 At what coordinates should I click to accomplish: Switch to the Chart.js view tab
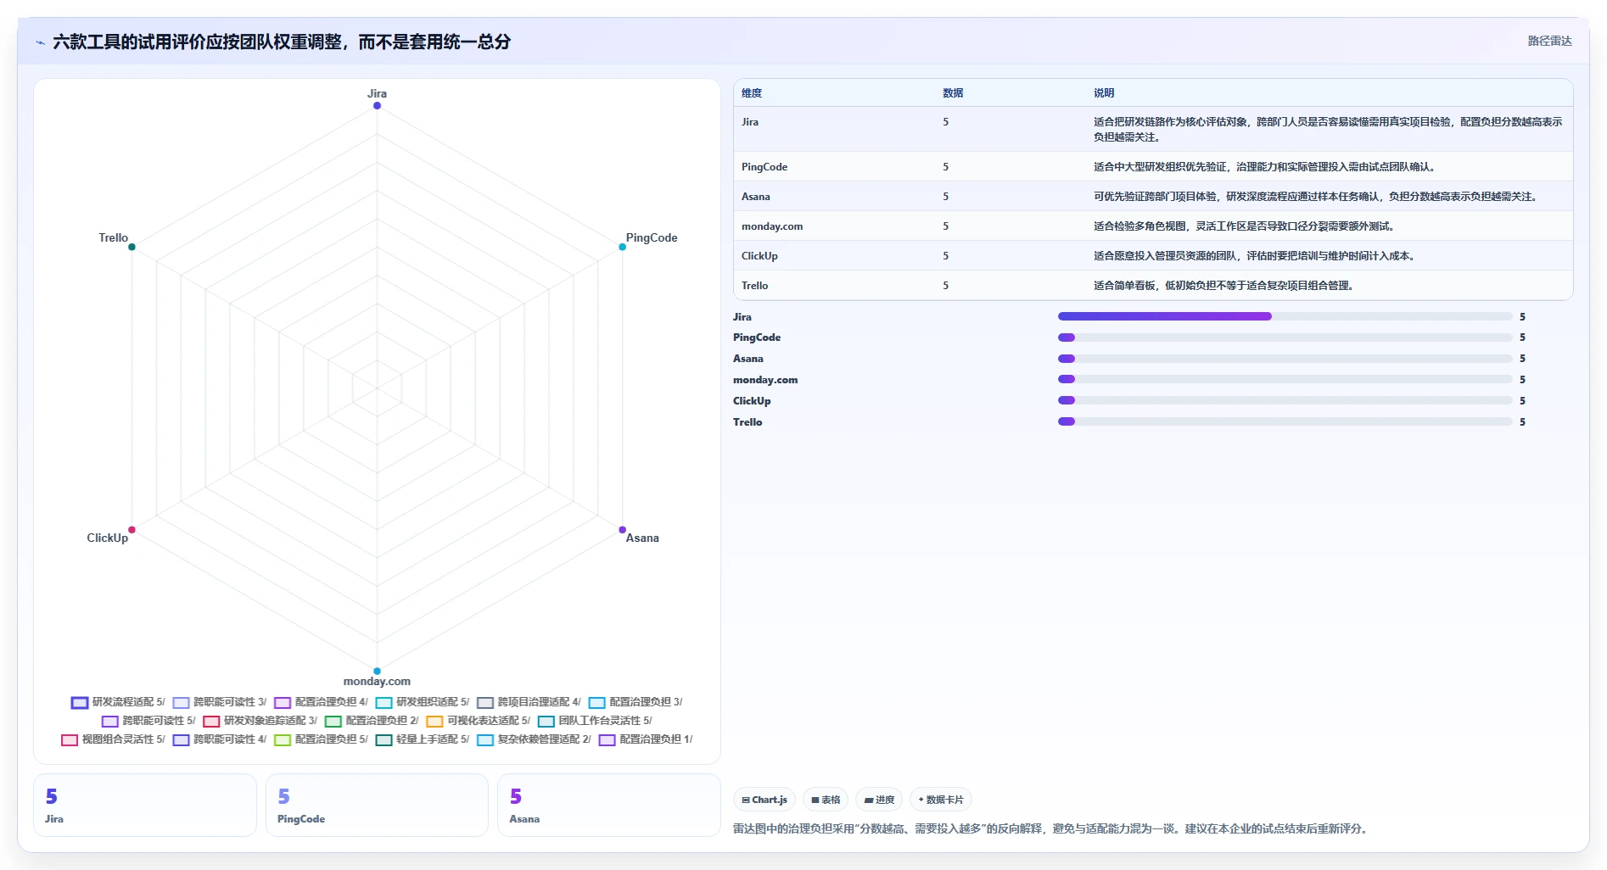[764, 800]
